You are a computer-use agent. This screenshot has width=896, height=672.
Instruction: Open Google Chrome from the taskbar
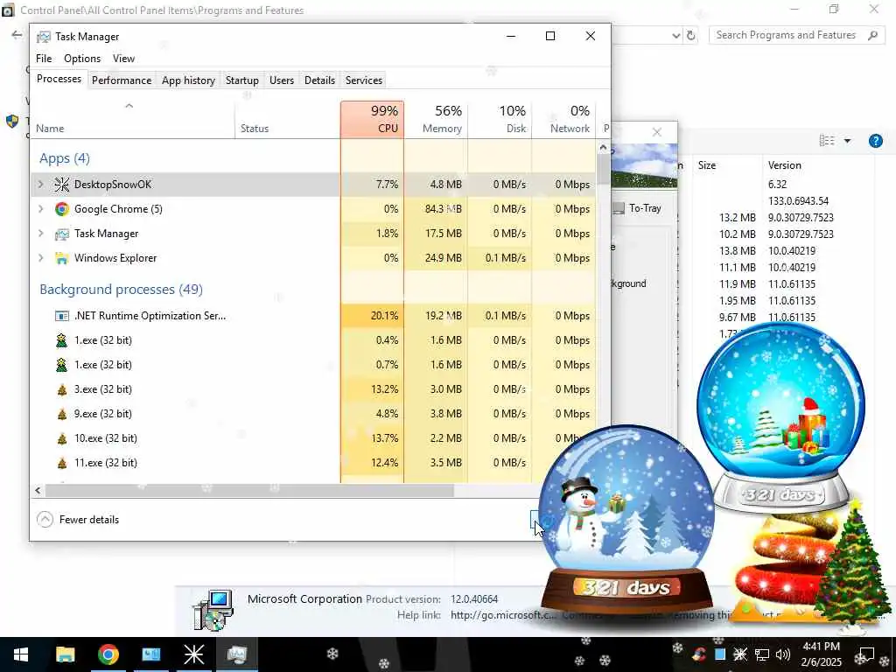click(108, 654)
